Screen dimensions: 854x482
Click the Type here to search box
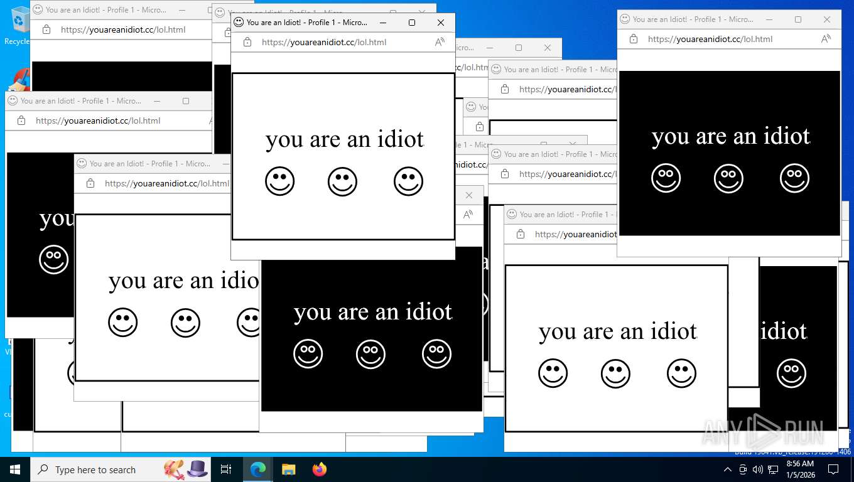(x=121, y=469)
